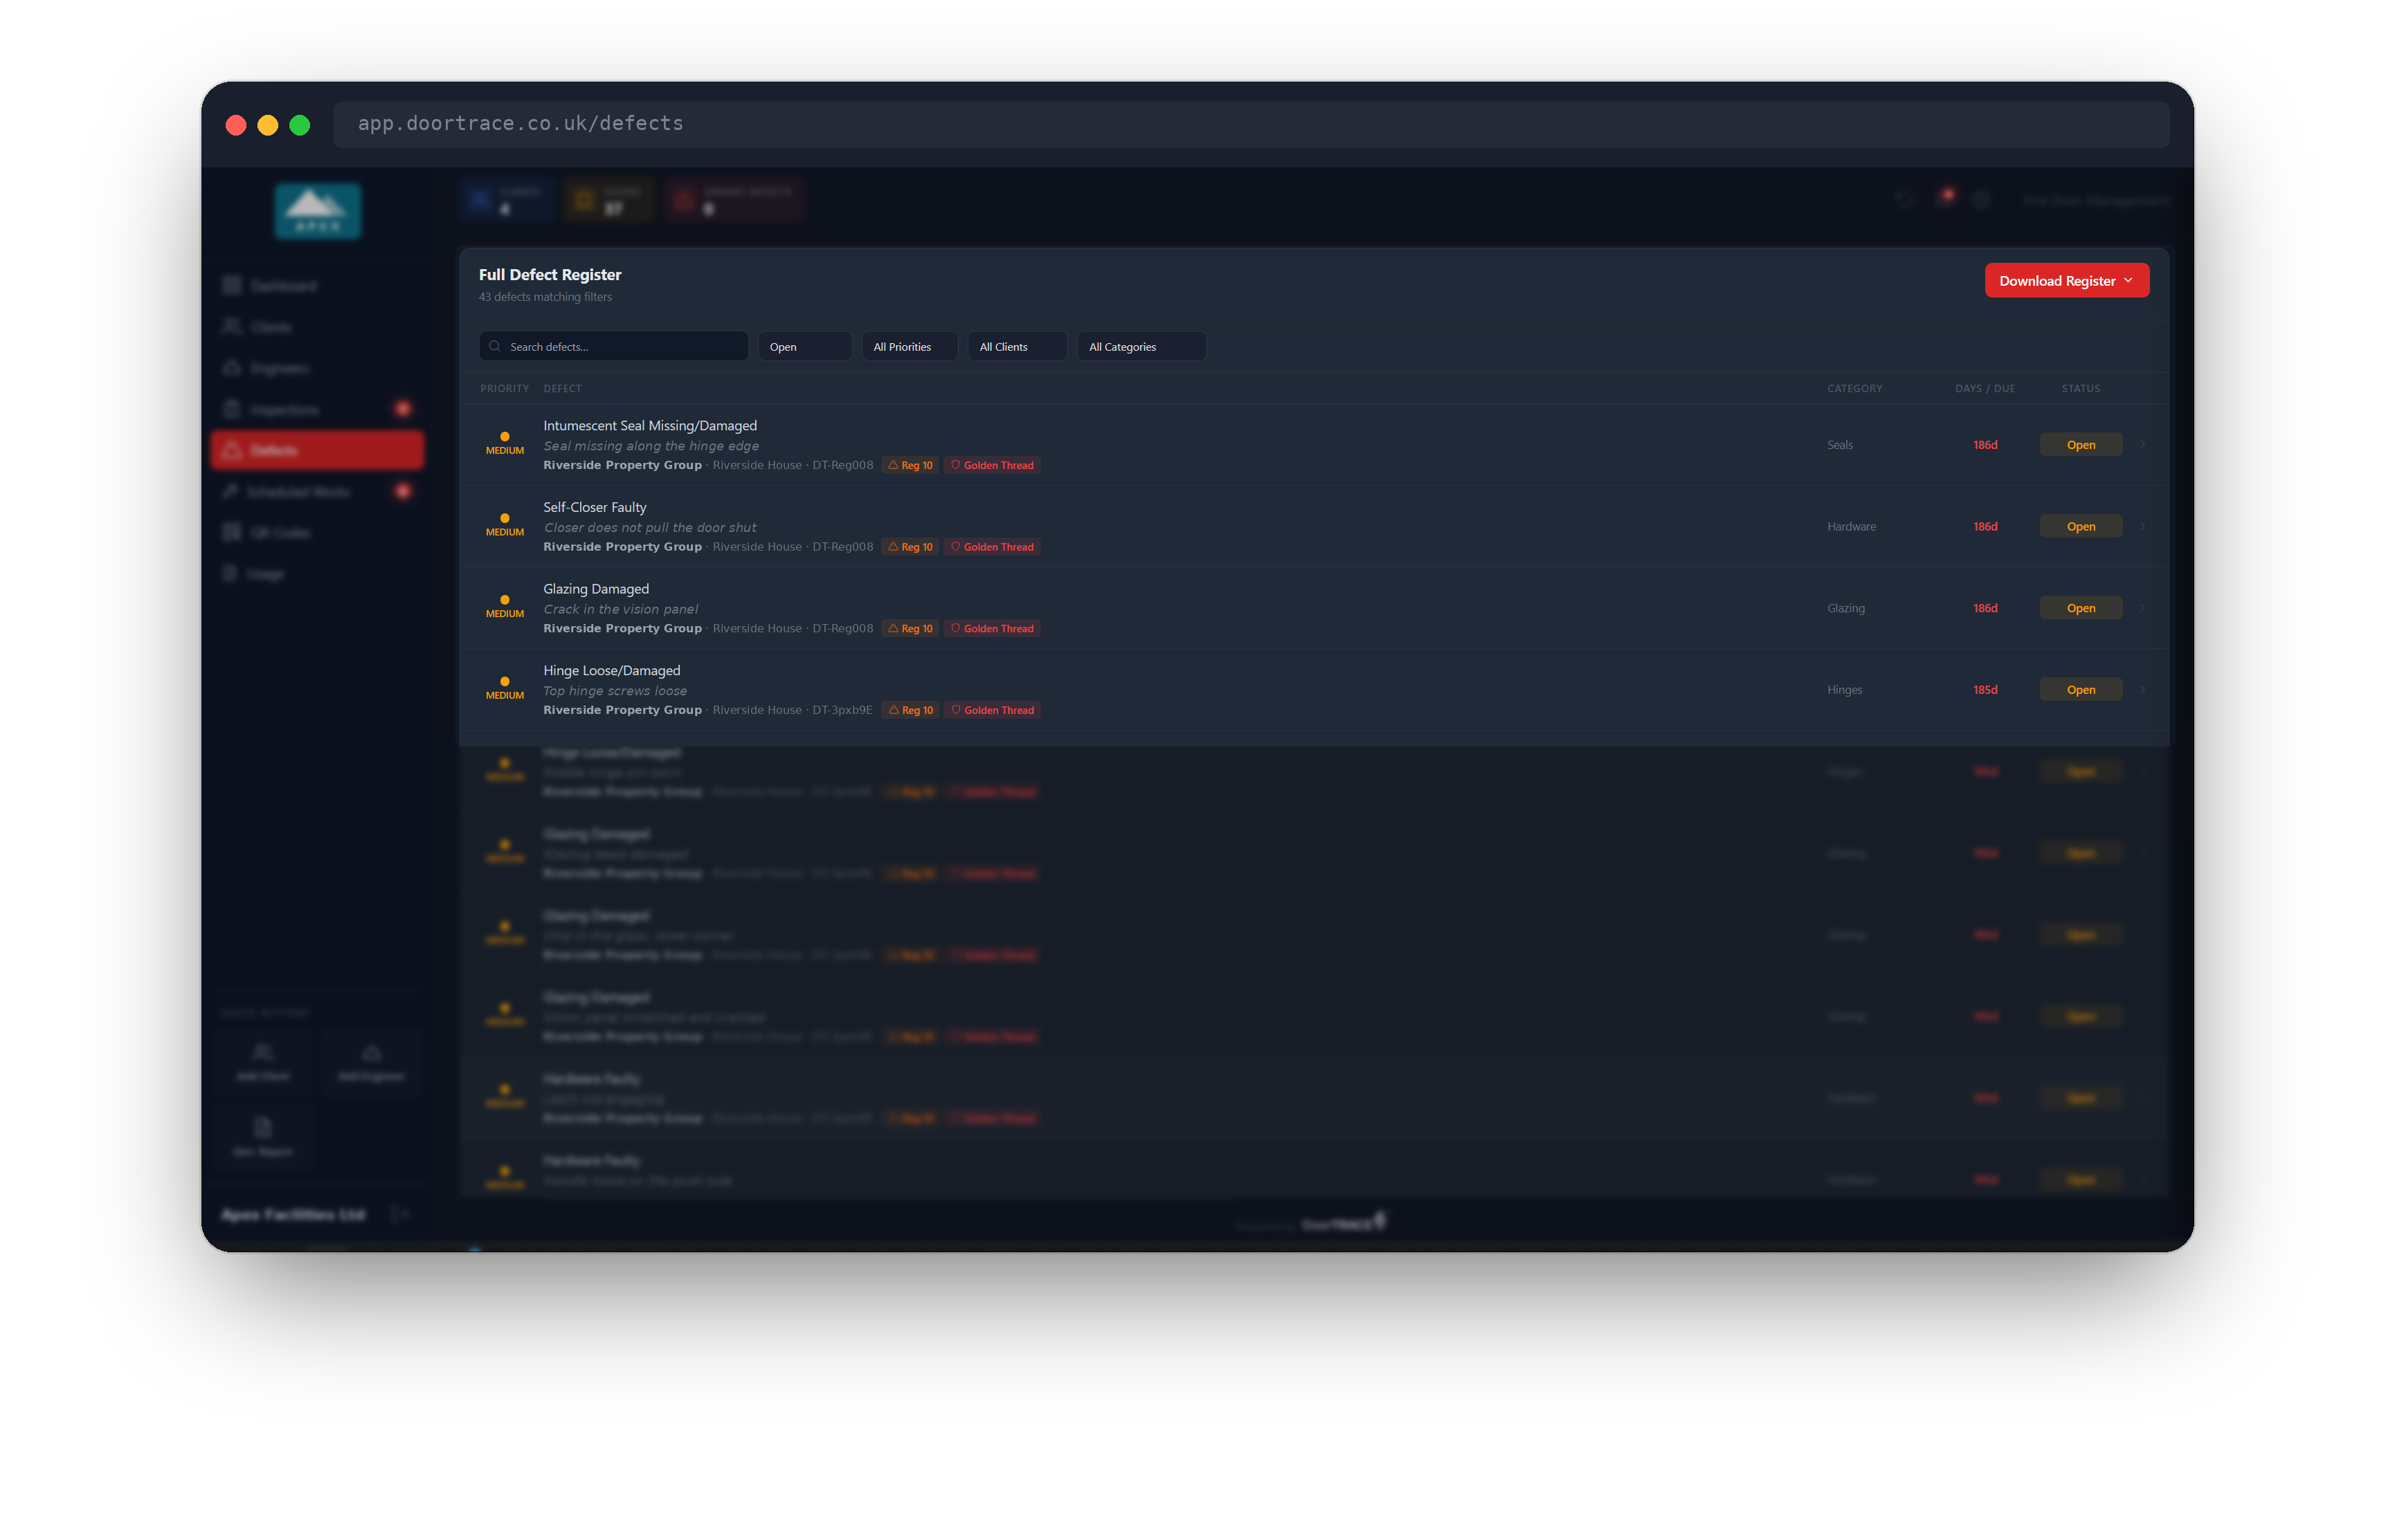Click the Reg 10 tag on Intumescent Seal row
This screenshot has width=2395, height=1540.
[910, 465]
